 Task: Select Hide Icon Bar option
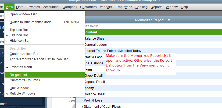[45, 41]
